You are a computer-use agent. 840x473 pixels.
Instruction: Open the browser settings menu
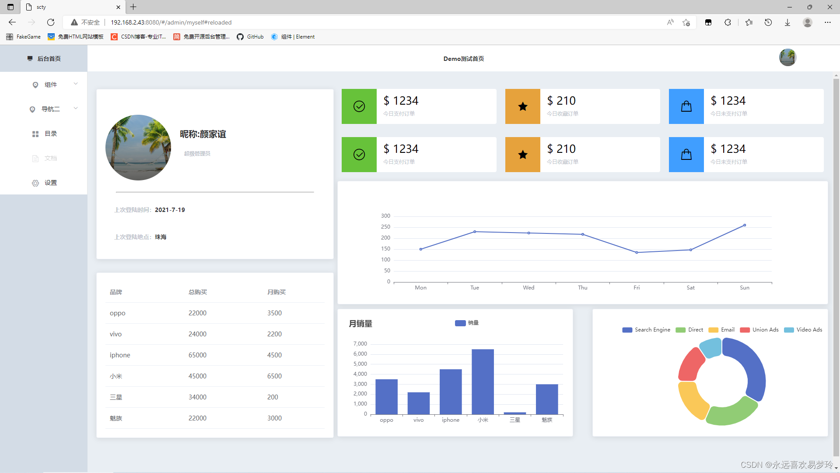pos(828,22)
